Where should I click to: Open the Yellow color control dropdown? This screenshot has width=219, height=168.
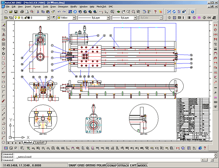click(x=74, y=18)
